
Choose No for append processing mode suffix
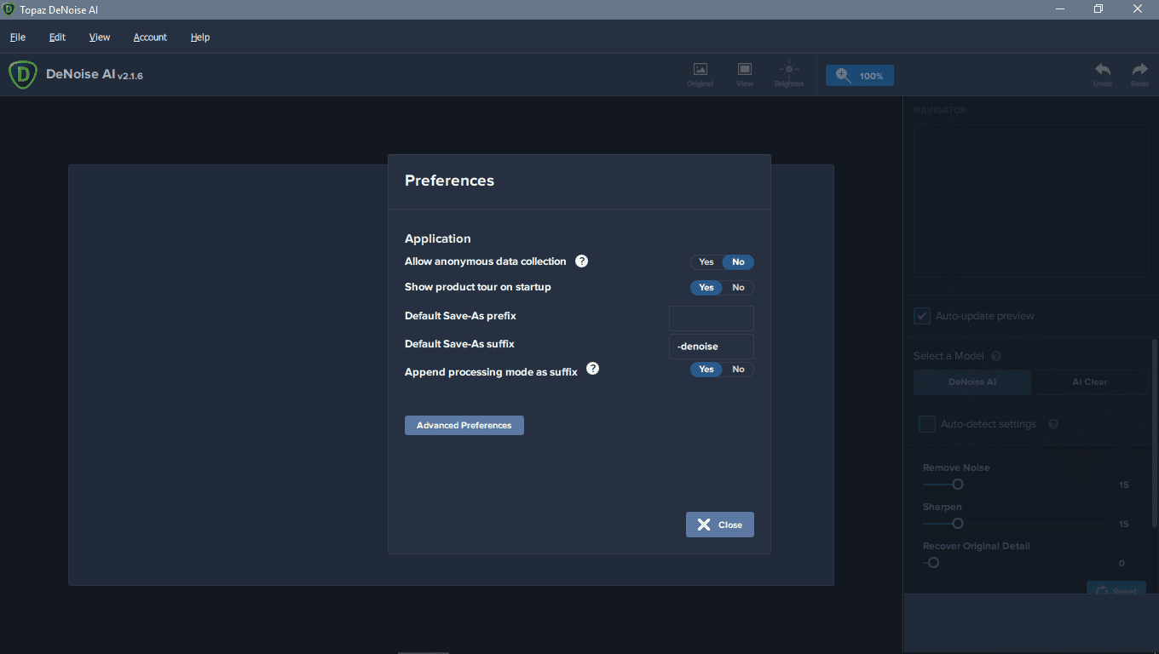pos(738,370)
